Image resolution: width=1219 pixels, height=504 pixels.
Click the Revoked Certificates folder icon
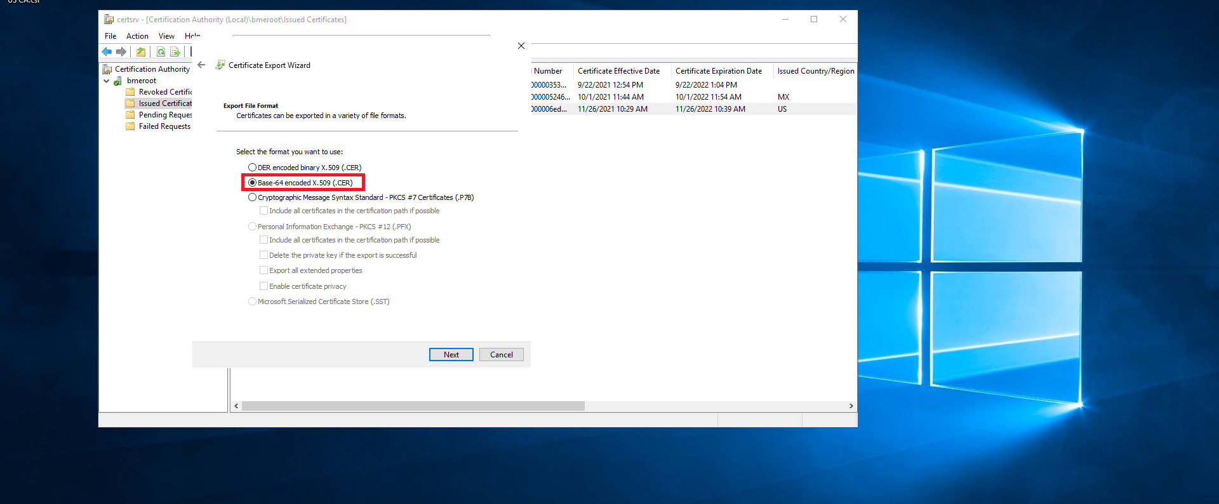[x=130, y=92]
